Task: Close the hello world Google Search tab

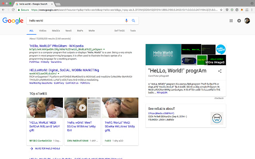Action: tap(52, 4)
